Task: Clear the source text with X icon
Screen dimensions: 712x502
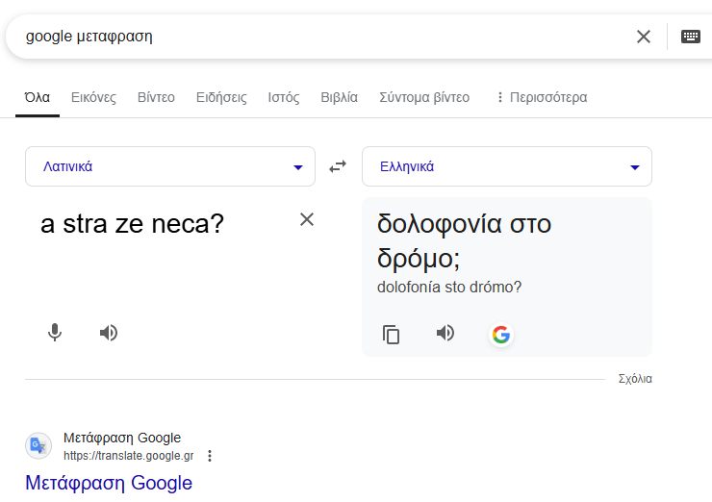Action: click(307, 219)
